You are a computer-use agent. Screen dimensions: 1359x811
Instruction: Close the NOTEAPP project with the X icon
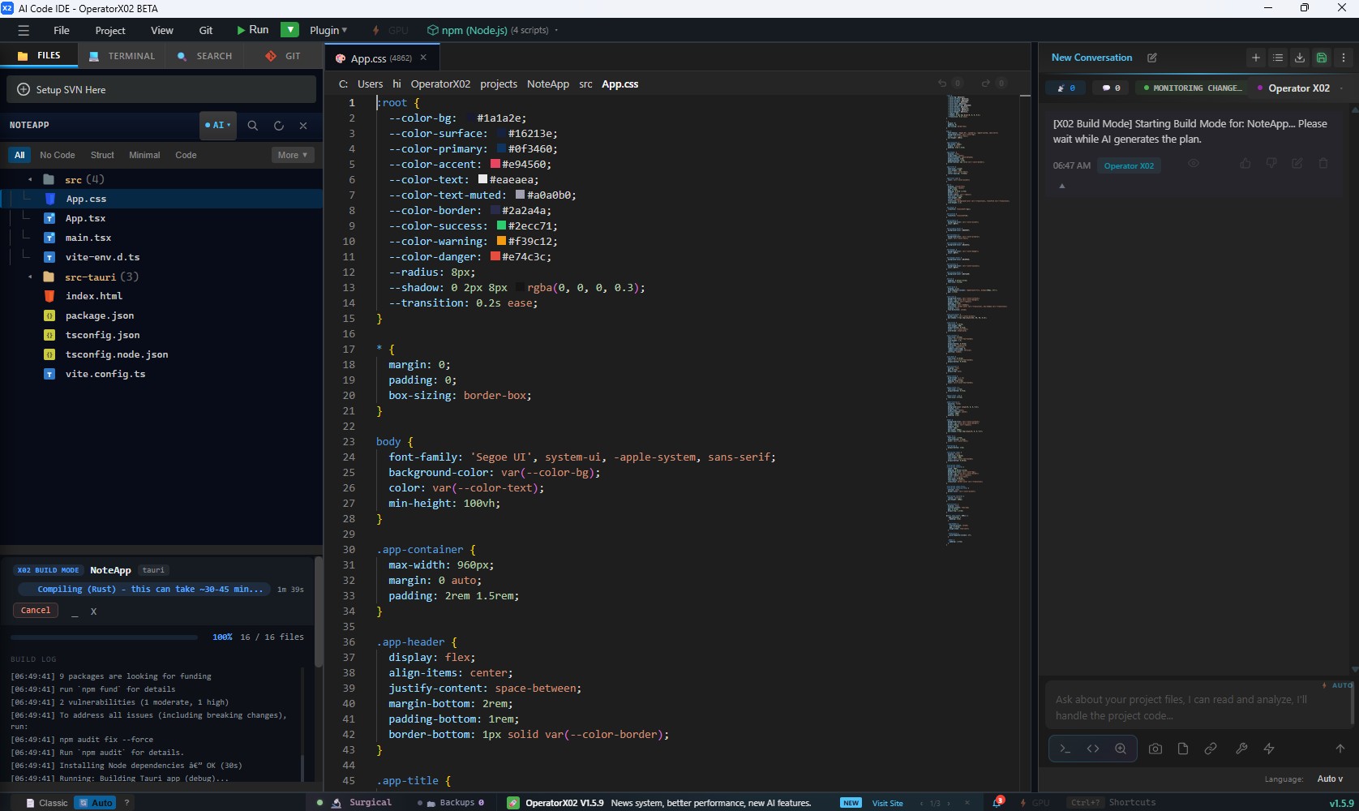pyautogui.click(x=303, y=126)
